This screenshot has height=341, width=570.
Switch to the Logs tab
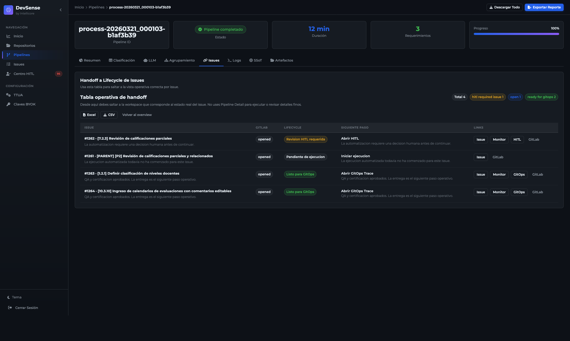coord(234,60)
